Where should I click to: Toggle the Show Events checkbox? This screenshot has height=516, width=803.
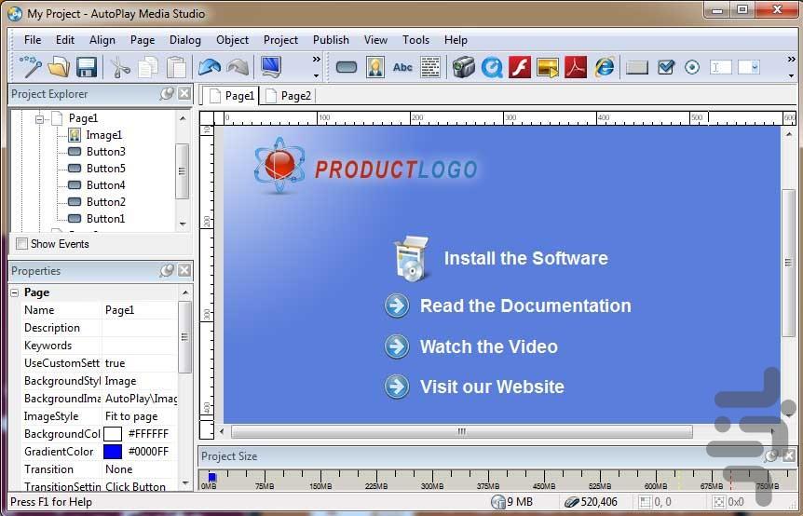pos(21,244)
